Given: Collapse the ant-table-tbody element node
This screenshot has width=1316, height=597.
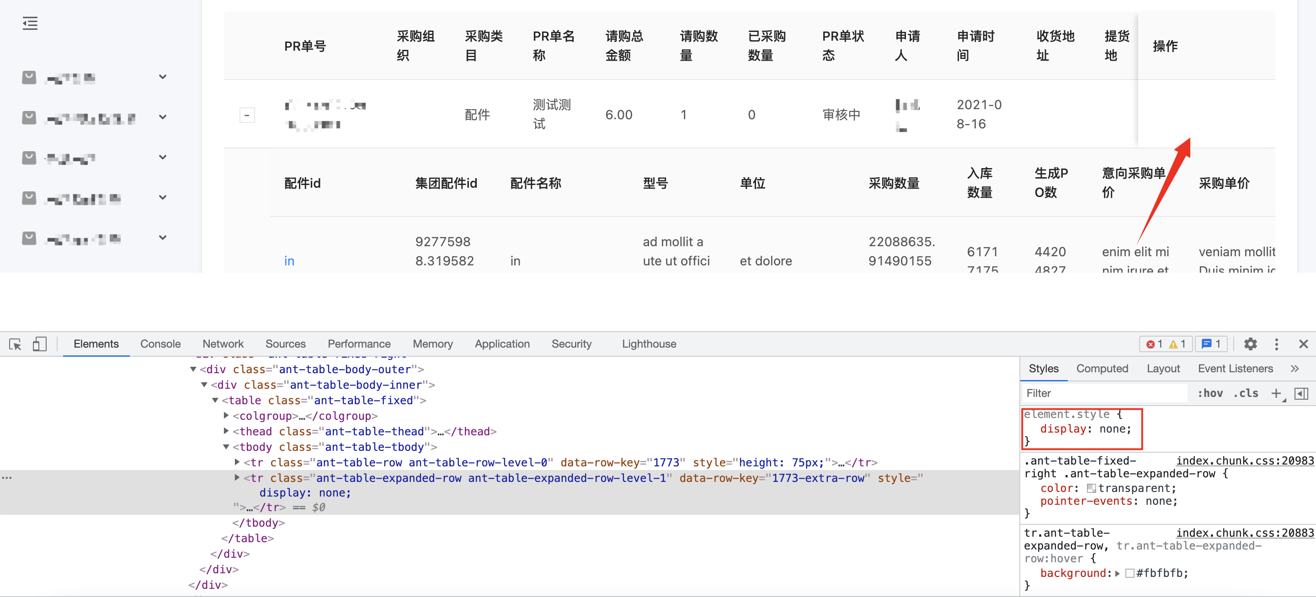Looking at the screenshot, I should 226,446.
